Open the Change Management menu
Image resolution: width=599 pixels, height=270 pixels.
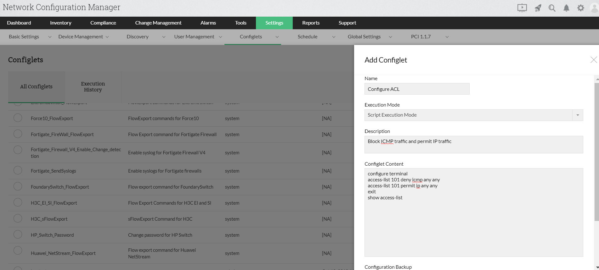(158, 23)
